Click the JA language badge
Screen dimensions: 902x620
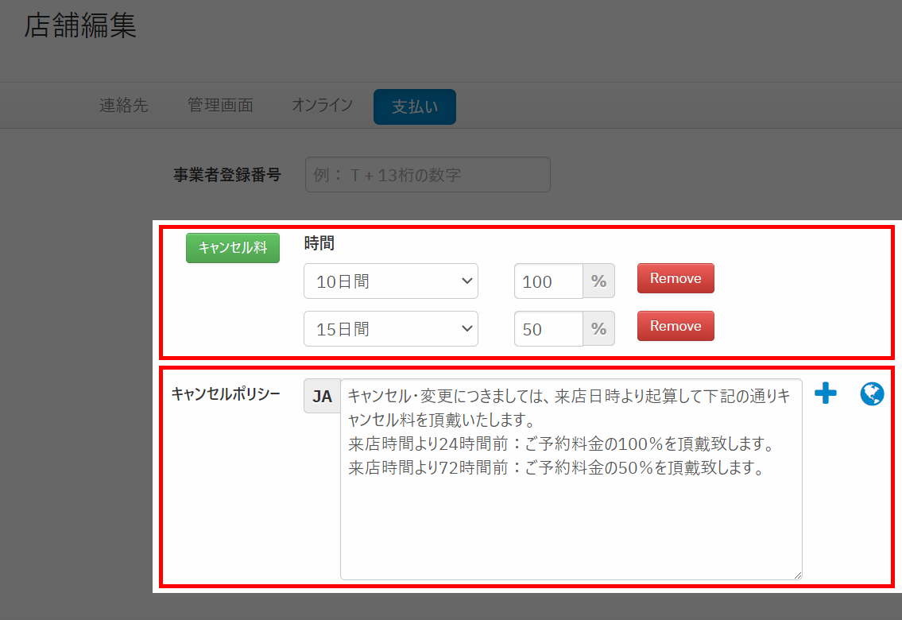coord(322,397)
